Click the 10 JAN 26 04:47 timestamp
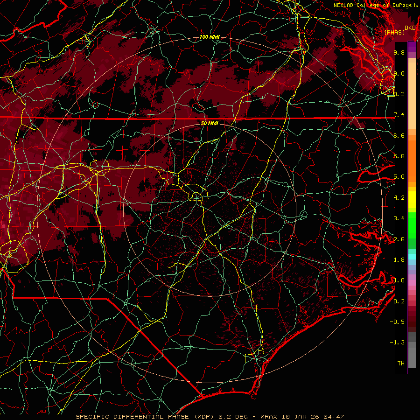The height and width of the screenshot is (420, 420). (x=313, y=417)
